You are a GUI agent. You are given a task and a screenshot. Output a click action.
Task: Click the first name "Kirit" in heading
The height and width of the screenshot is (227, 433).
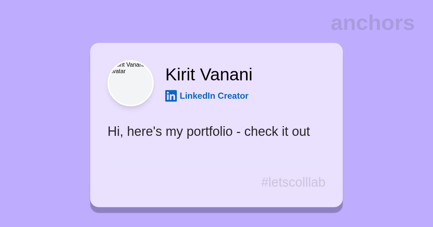(x=180, y=75)
